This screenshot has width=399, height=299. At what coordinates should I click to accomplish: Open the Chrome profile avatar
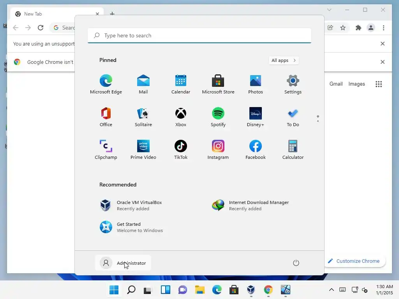click(371, 28)
